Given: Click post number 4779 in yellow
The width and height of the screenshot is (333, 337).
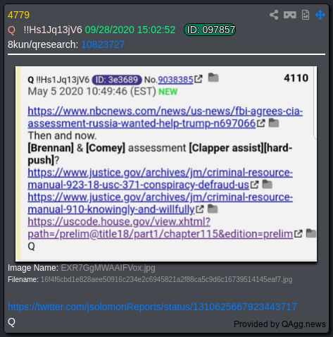Looking at the screenshot, I should click(x=18, y=15).
